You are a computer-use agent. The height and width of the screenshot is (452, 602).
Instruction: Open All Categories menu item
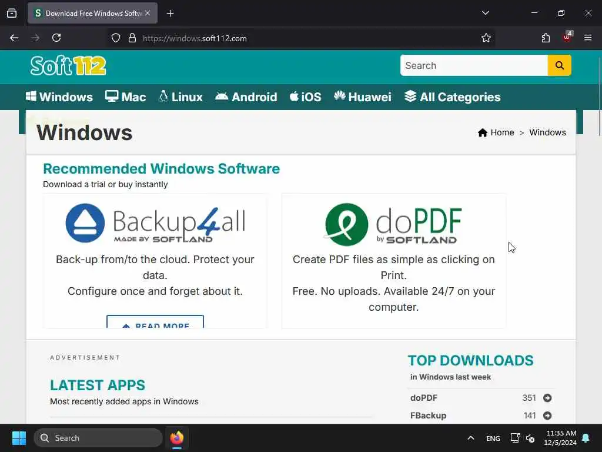pos(452,97)
